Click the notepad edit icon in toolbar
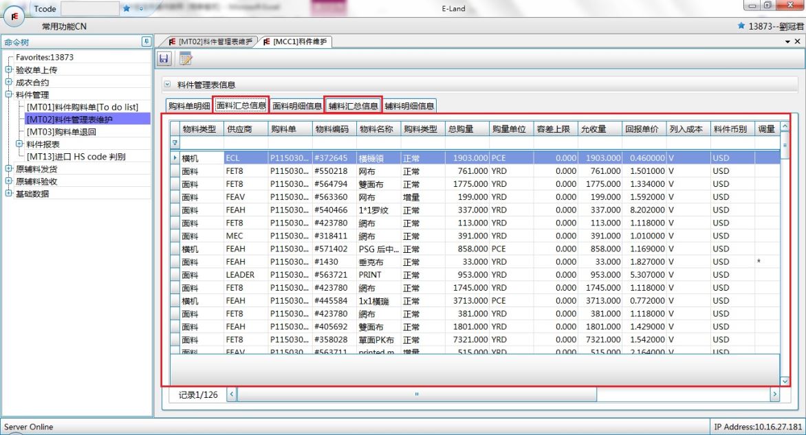The width and height of the screenshot is (806, 435). (186, 59)
